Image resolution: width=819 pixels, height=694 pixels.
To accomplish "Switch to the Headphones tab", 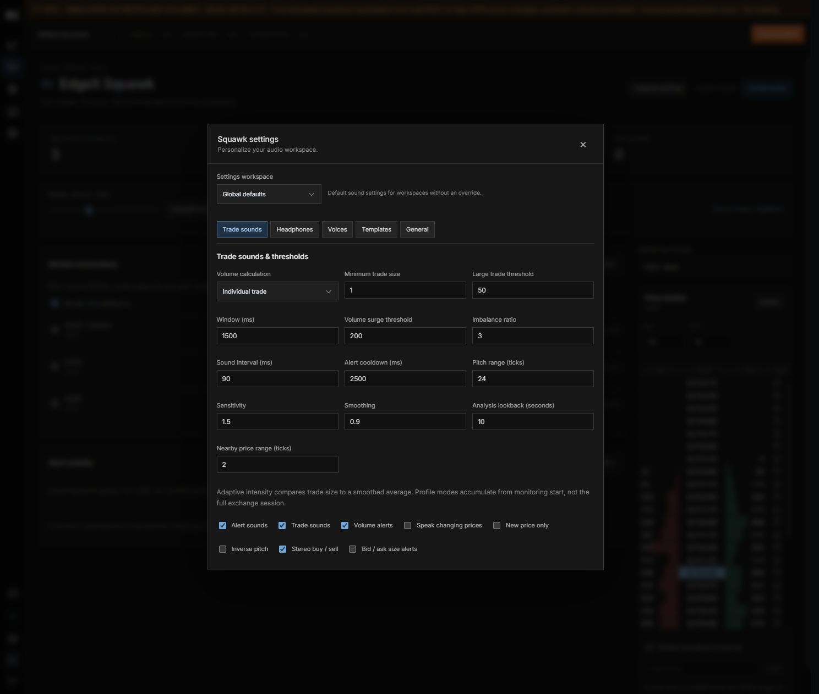I will point(294,229).
